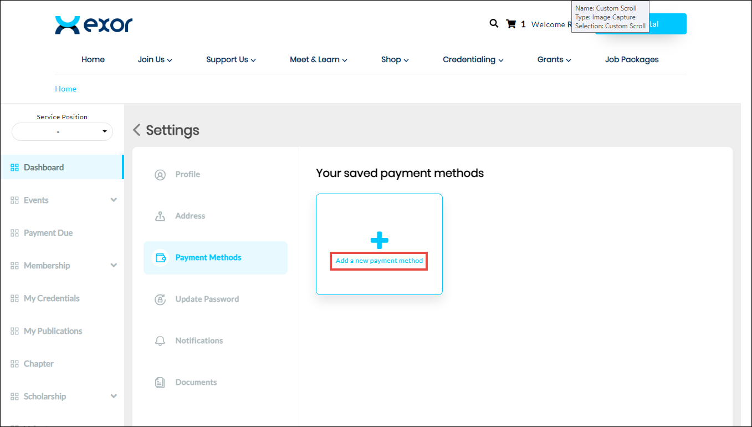The height and width of the screenshot is (427, 752).
Task: Open the shopping cart icon
Action: (x=511, y=24)
